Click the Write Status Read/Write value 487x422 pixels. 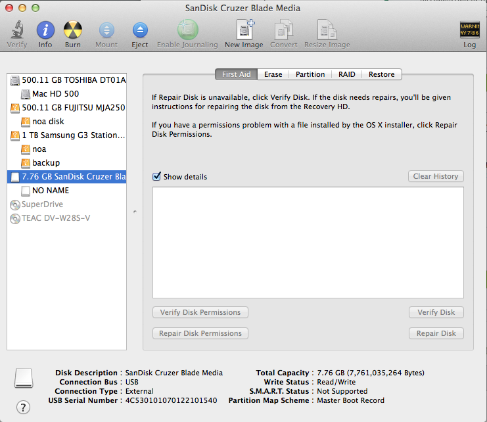tap(336, 383)
